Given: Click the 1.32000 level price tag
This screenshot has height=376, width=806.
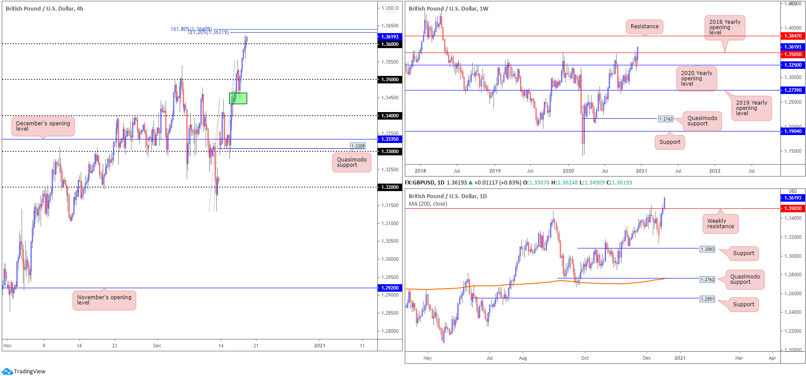Looking at the screenshot, I should [x=390, y=187].
